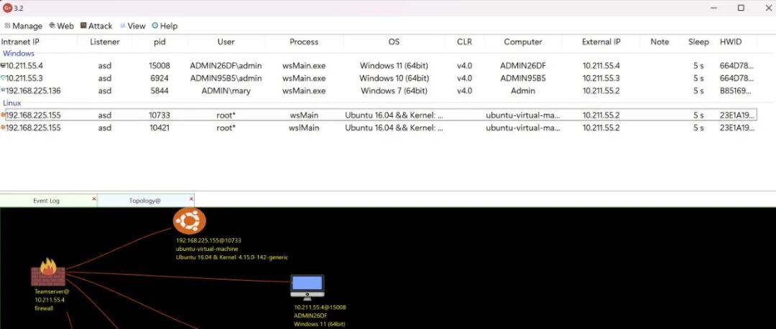Viewport: 776px width, 329px height.
Task: Sort by External IP column header
Action: [x=601, y=42]
